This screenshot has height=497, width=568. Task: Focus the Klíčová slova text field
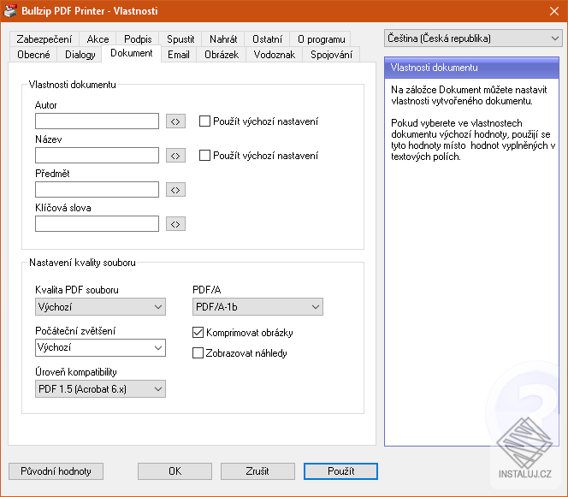[97, 224]
